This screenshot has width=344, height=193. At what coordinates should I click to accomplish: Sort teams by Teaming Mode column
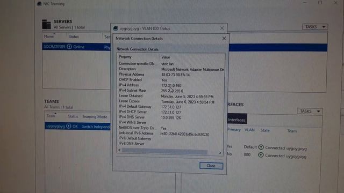click(95, 117)
